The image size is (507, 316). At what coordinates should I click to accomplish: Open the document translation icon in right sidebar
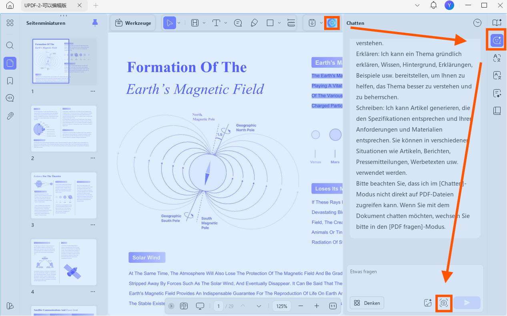coord(497,75)
